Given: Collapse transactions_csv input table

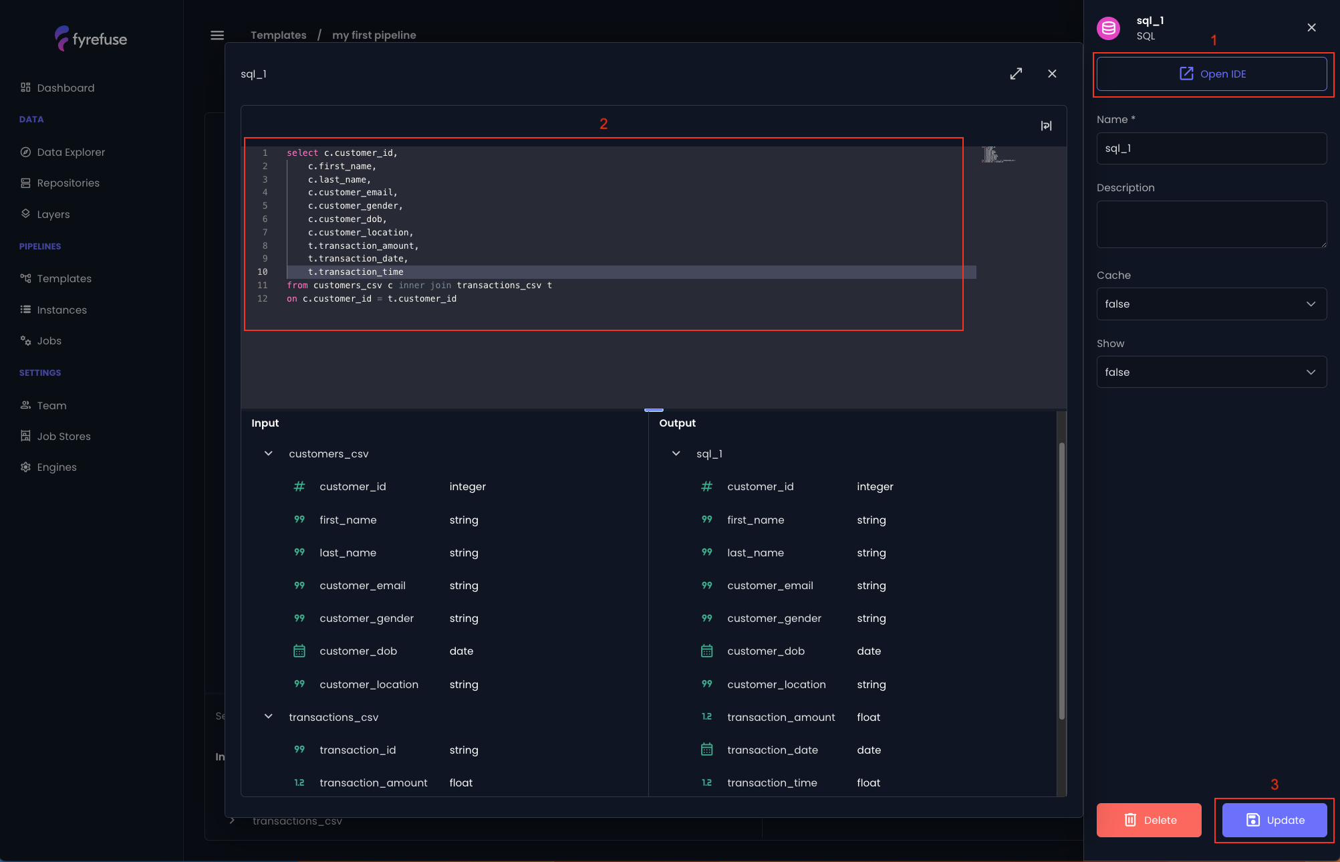Looking at the screenshot, I should pyautogui.click(x=269, y=716).
